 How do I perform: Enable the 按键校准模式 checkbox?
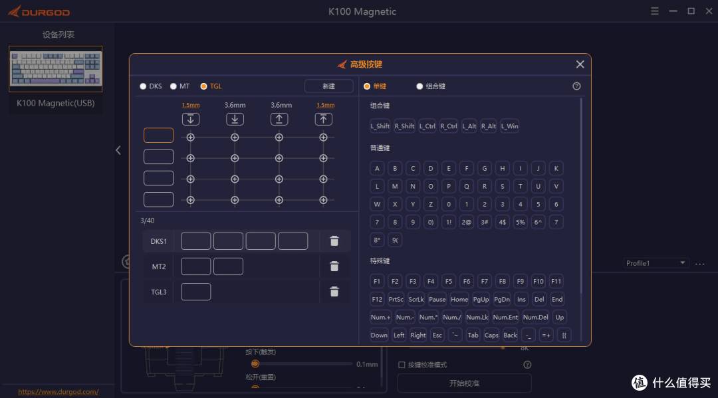pyautogui.click(x=402, y=365)
